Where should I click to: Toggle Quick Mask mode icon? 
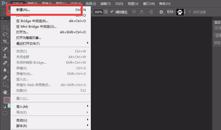(x=5, y=113)
